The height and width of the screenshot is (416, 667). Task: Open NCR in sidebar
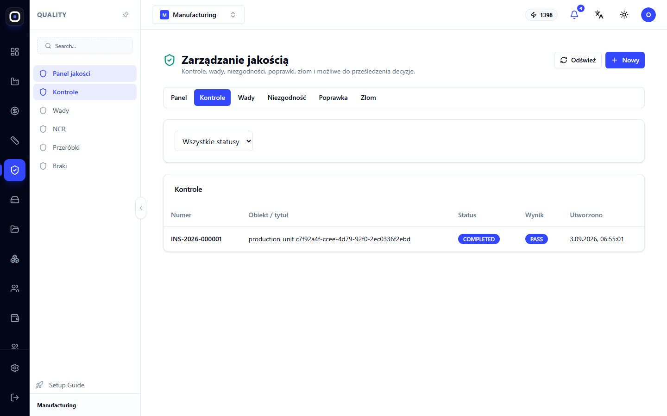point(85,129)
